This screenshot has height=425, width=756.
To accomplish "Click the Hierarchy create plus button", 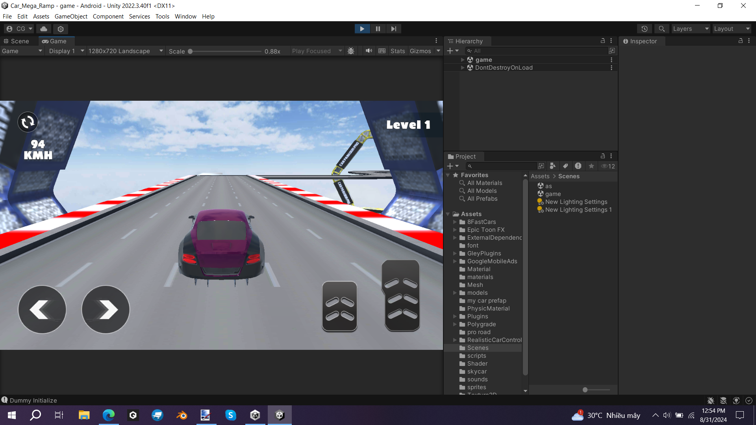I will 453,51.
